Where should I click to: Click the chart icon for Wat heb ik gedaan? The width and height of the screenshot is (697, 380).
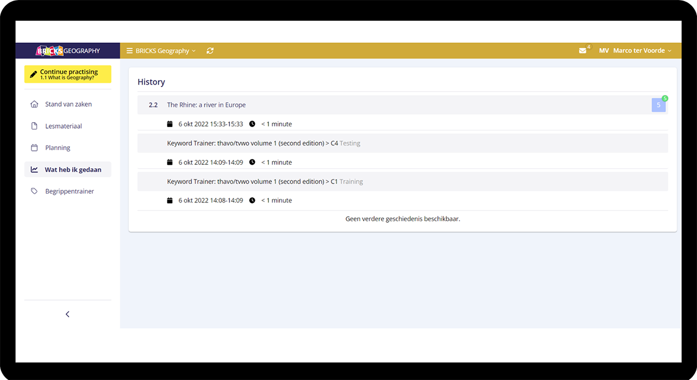pyautogui.click(x=34, y=169)
